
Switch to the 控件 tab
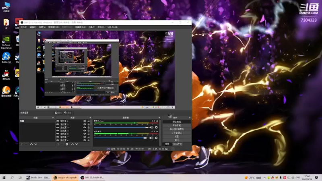[167, 144]
